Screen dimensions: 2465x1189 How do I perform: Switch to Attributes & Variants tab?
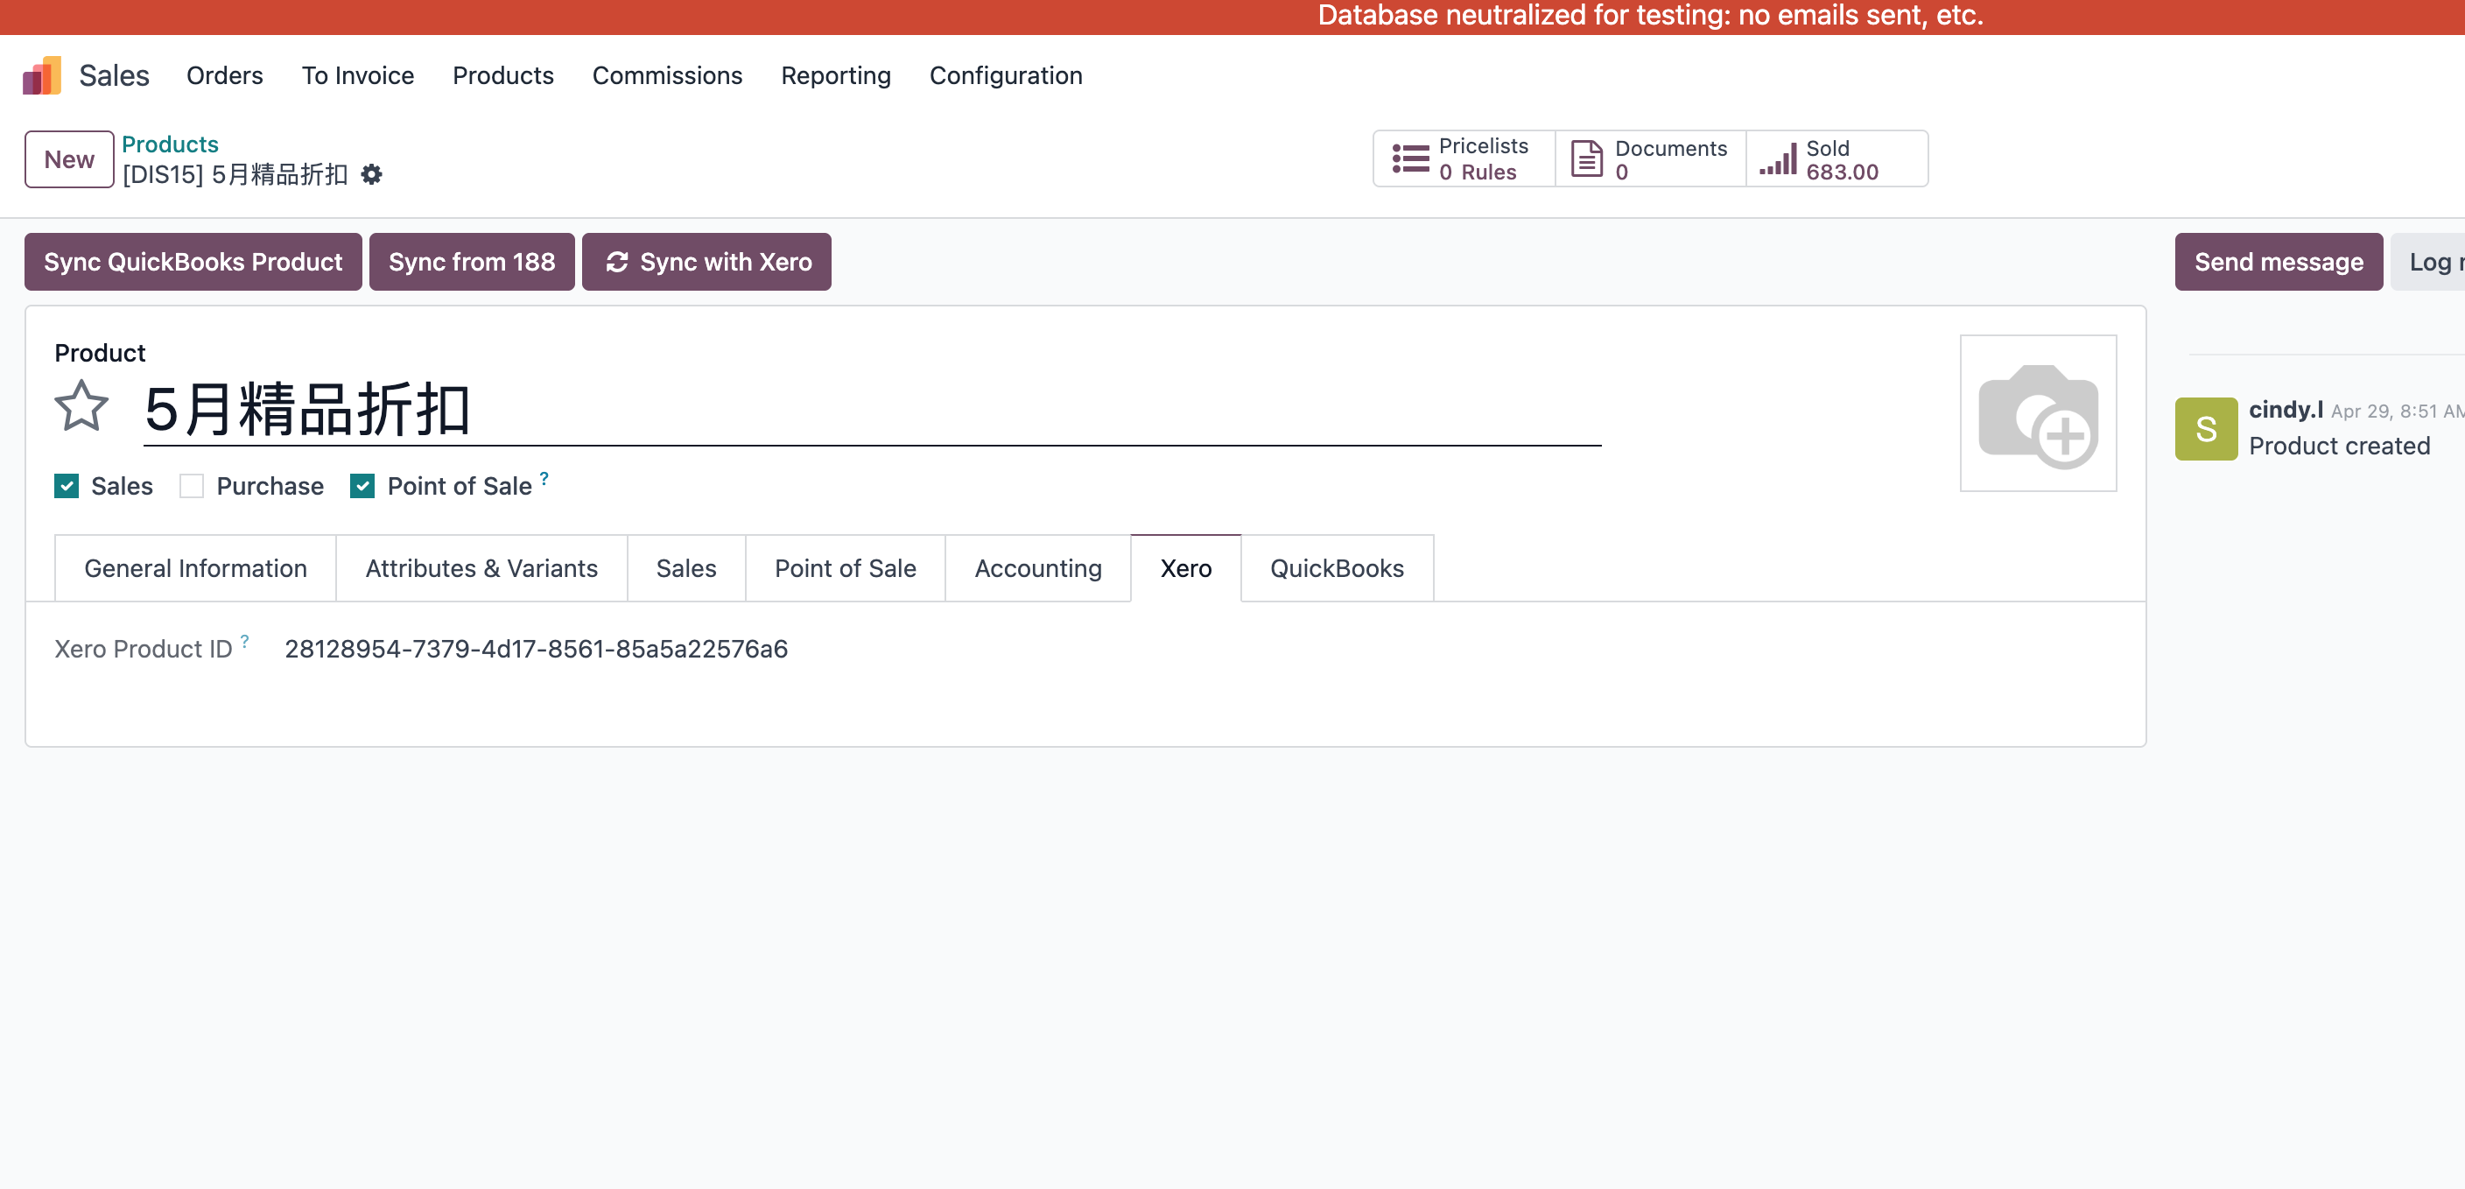481,568
